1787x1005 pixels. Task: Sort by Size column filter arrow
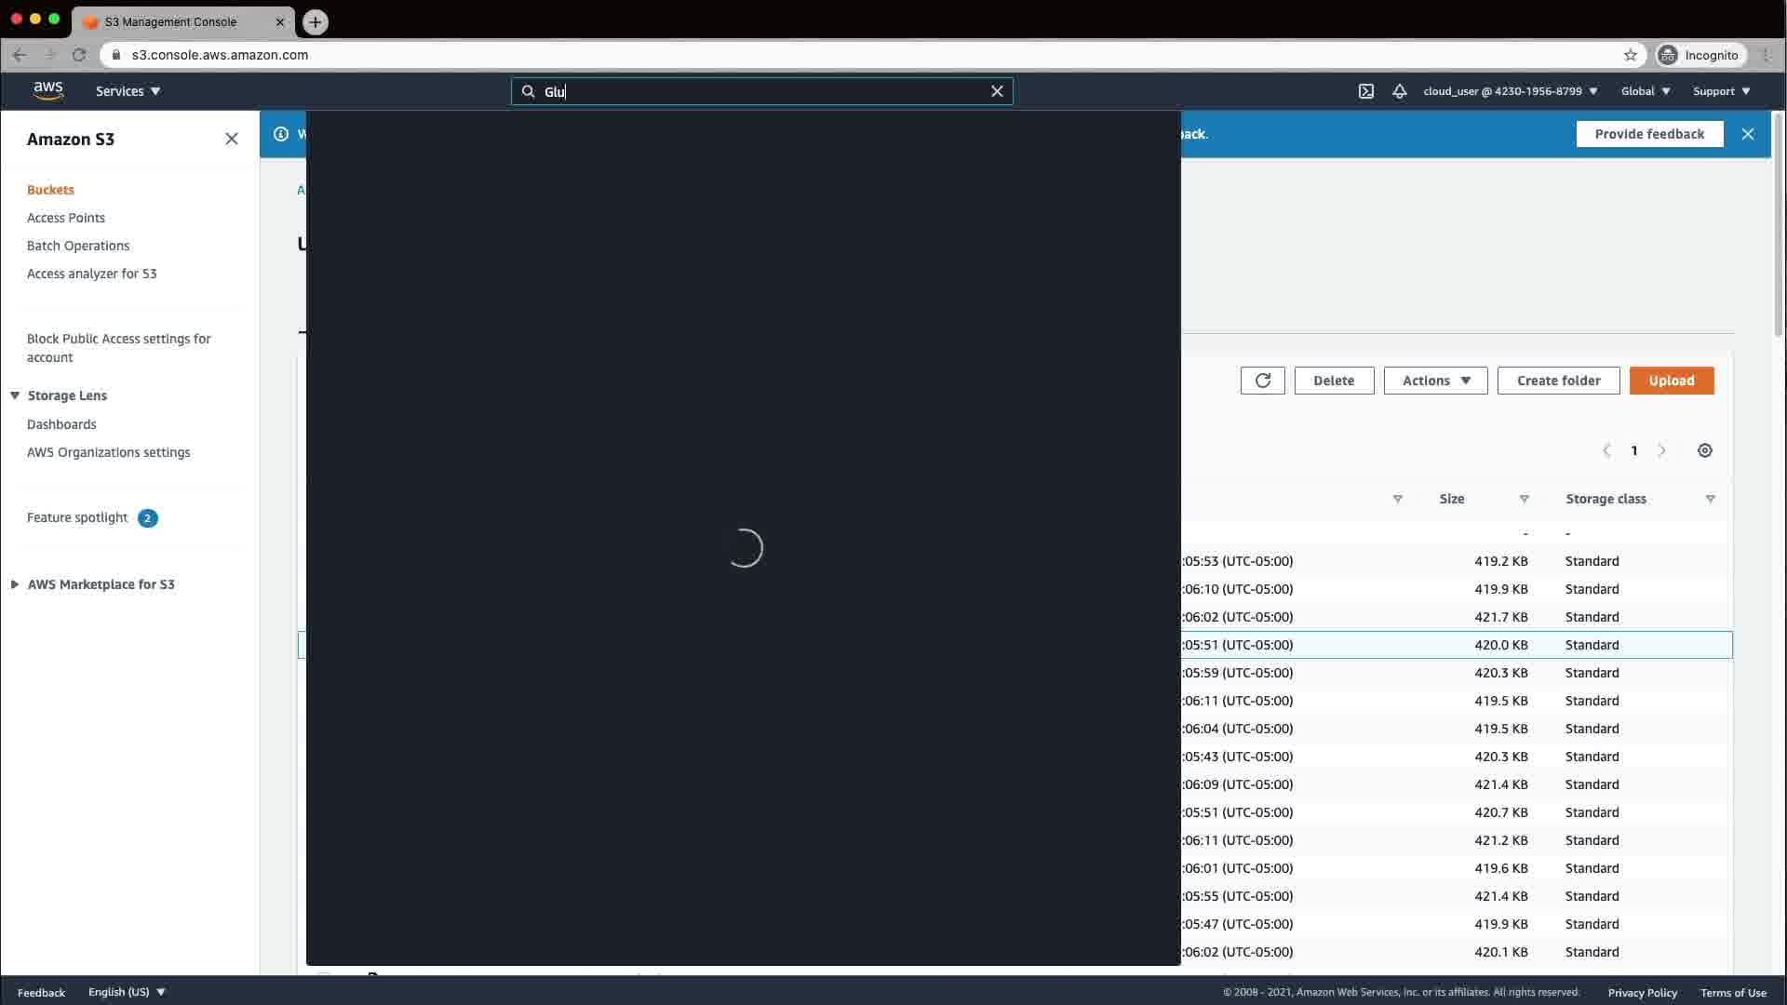point(1524,500)
